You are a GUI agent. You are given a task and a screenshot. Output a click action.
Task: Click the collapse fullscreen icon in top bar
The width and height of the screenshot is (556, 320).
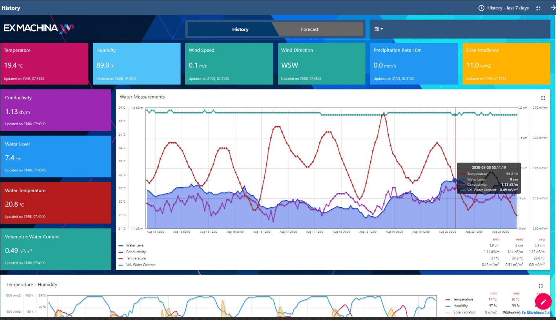[x=538, y=8]
